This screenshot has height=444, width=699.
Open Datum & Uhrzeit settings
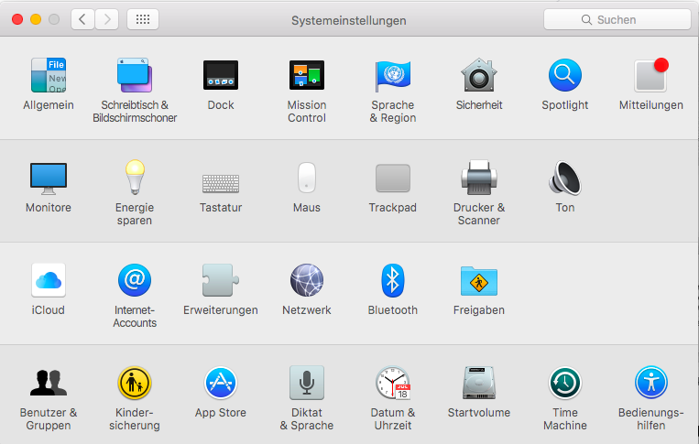click(393, 383)
